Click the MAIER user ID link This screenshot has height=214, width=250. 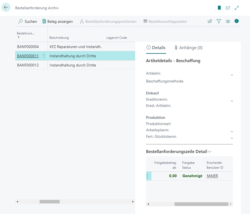(x=212, y=176)
